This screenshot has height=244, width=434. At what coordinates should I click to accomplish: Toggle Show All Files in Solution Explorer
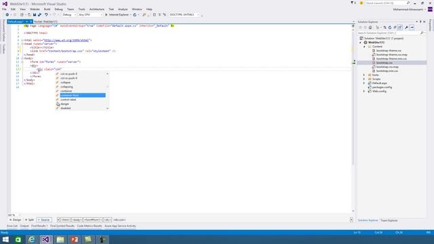[x=400, y=27]
